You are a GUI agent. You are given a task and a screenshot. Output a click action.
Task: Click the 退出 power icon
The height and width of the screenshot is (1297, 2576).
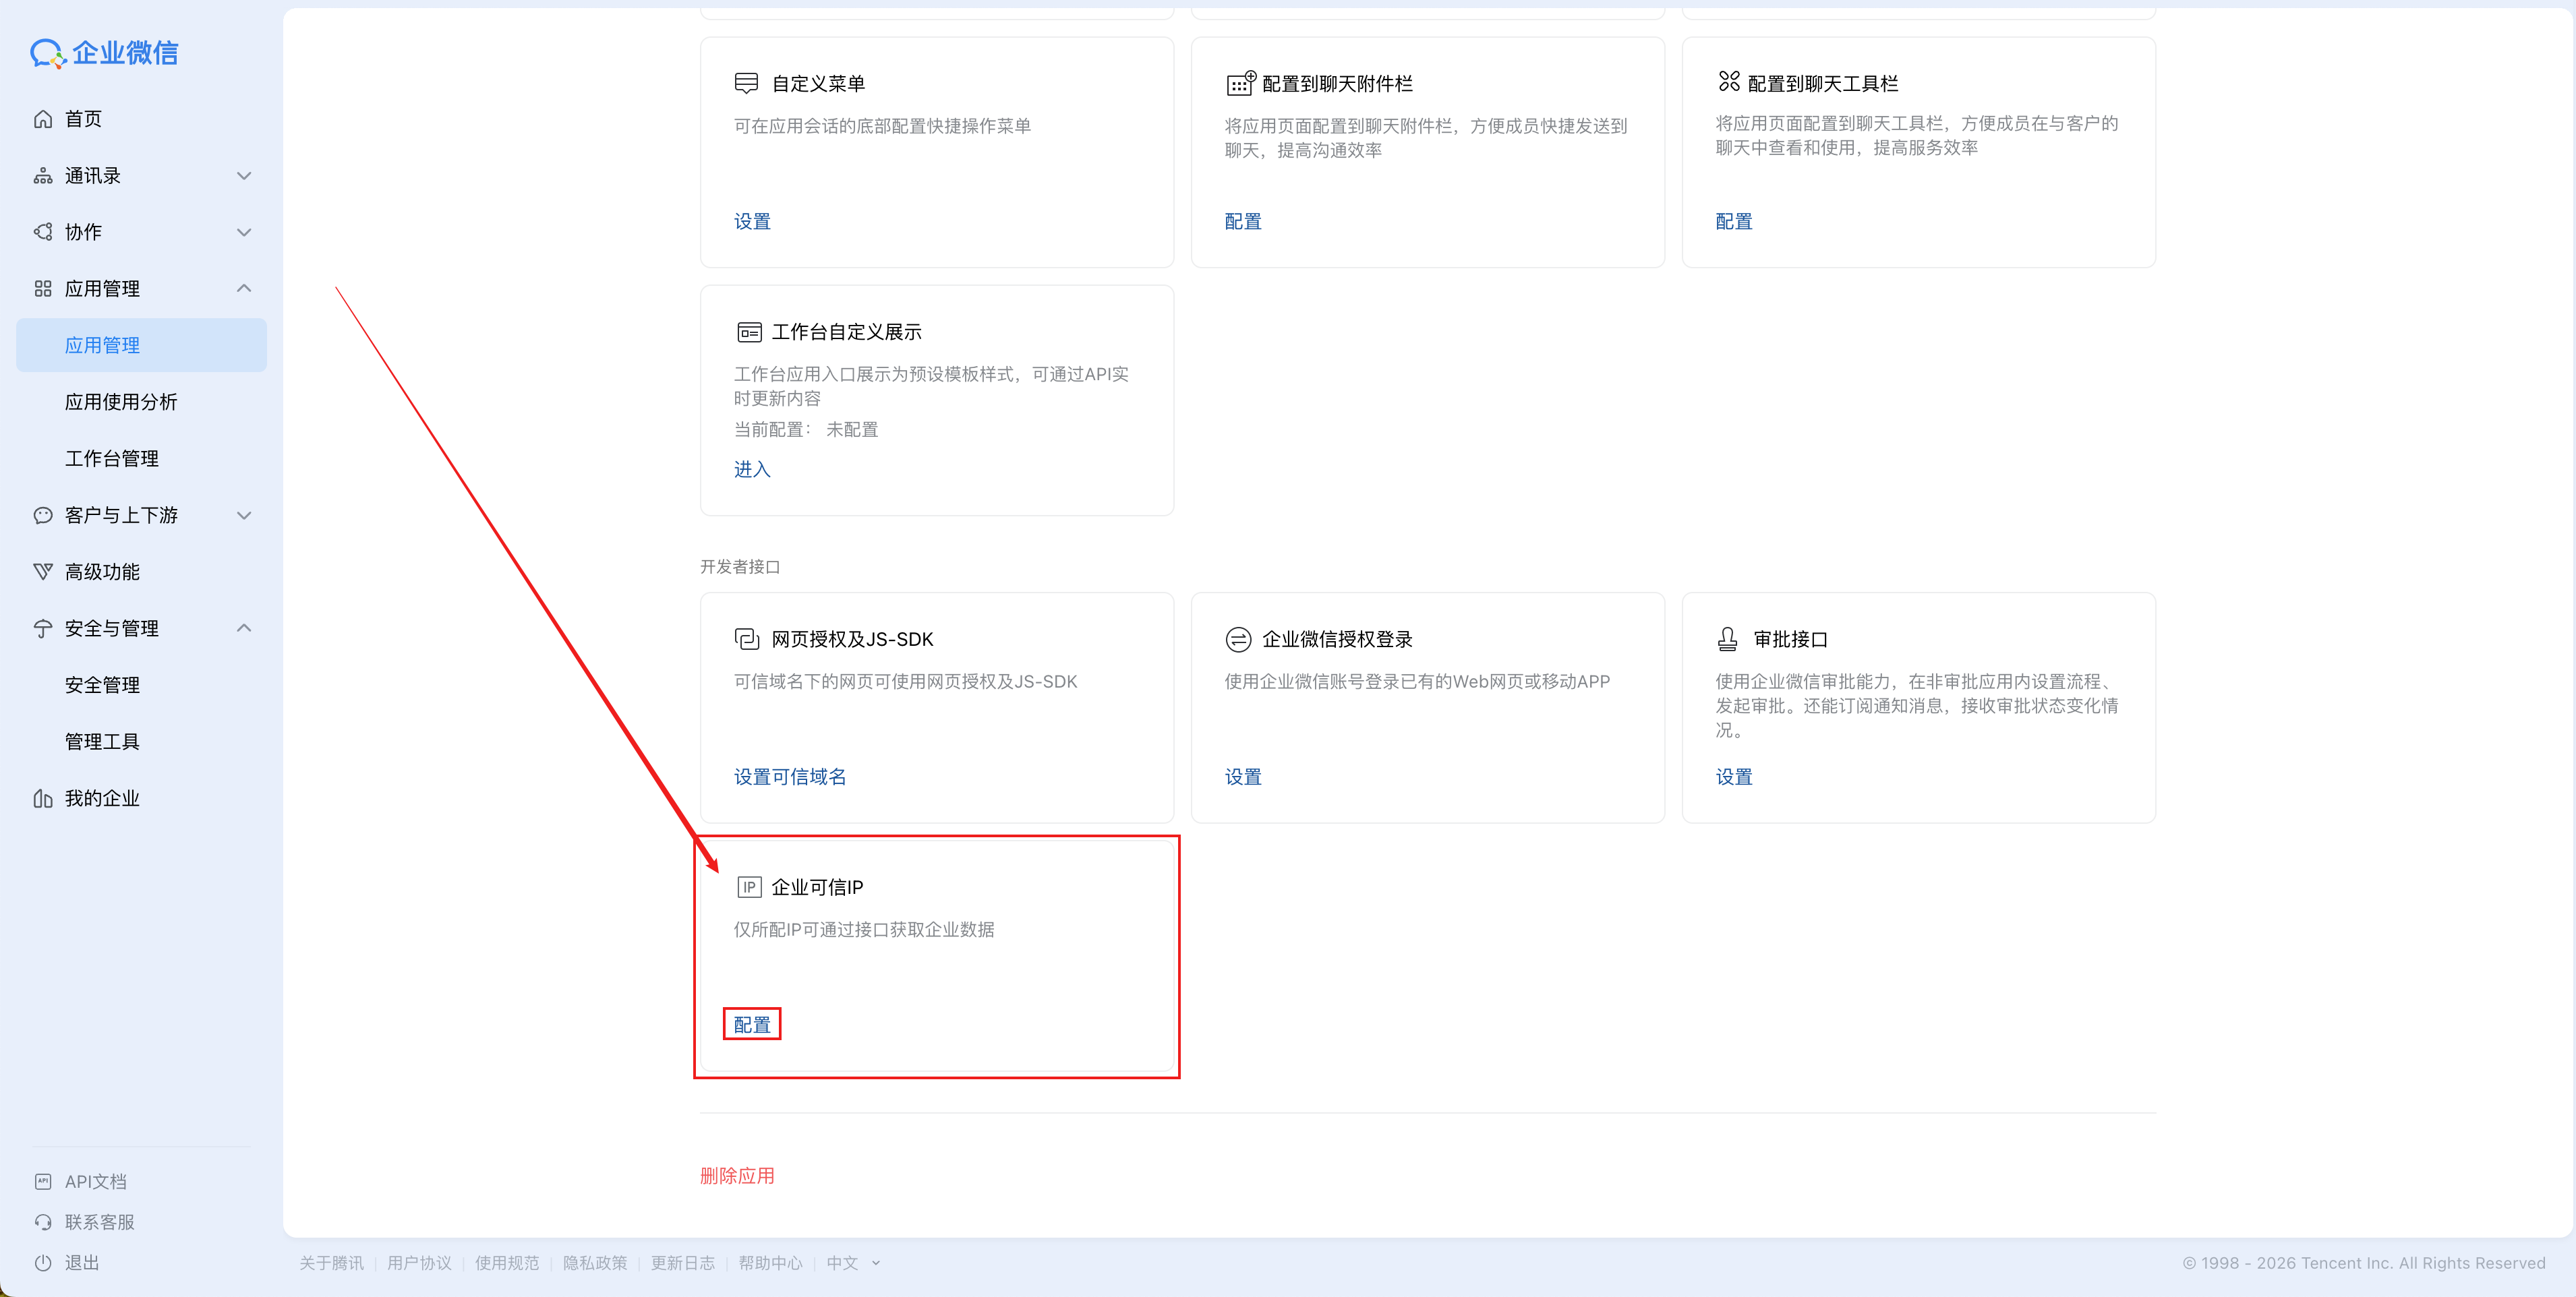(43, 1263)
